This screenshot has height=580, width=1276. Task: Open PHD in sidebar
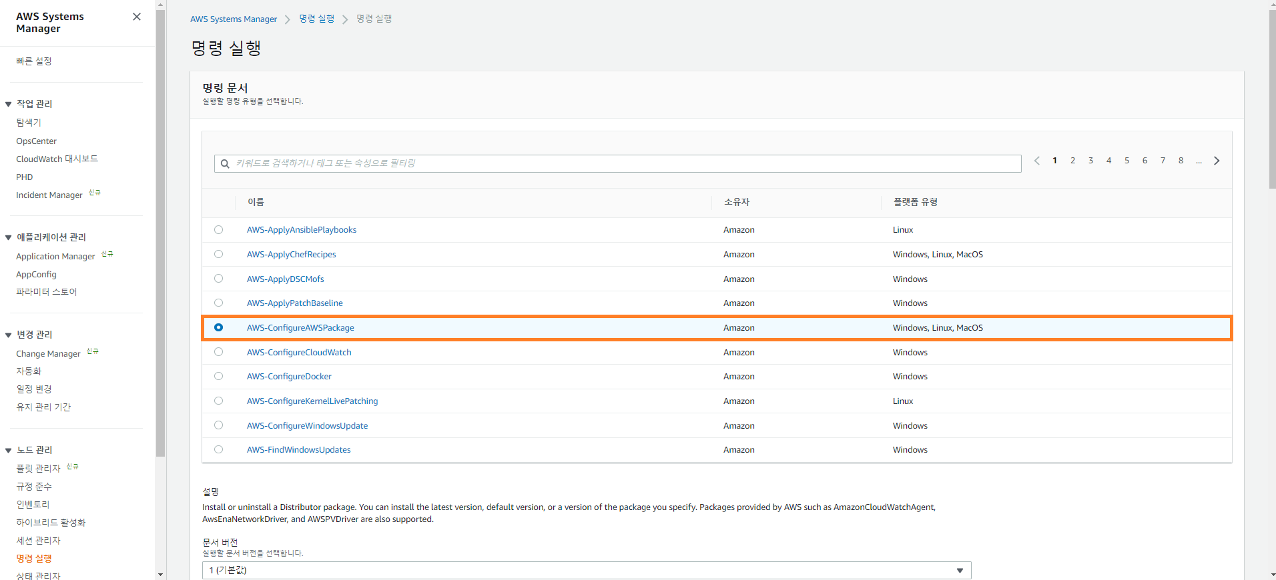point(25,177)
